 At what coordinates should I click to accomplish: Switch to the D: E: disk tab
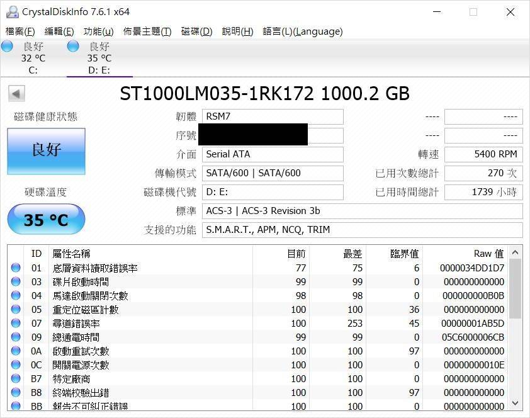(x=99, y=58)
